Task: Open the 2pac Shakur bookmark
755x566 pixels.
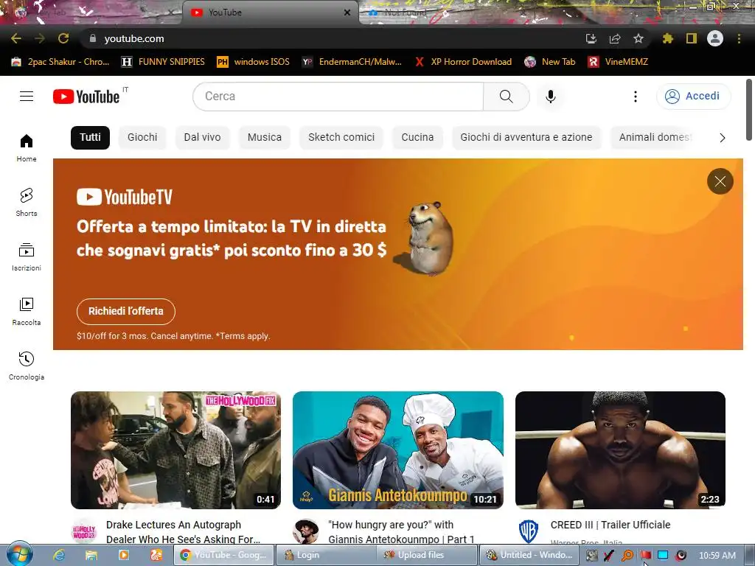Action: (60, 62)
